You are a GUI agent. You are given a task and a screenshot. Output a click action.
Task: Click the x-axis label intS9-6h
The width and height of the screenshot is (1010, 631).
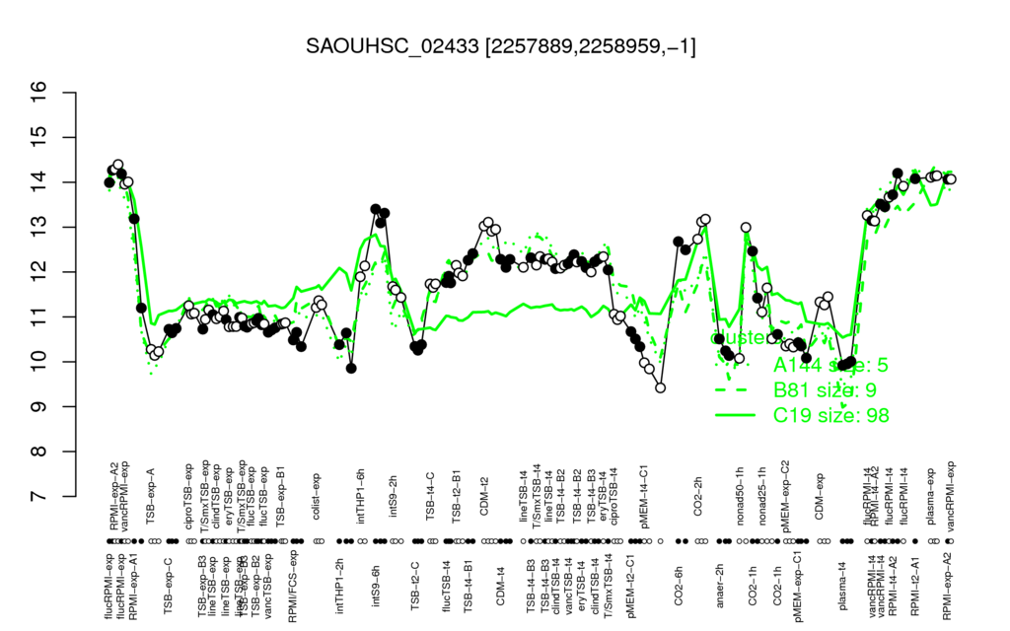click(376, 586)
